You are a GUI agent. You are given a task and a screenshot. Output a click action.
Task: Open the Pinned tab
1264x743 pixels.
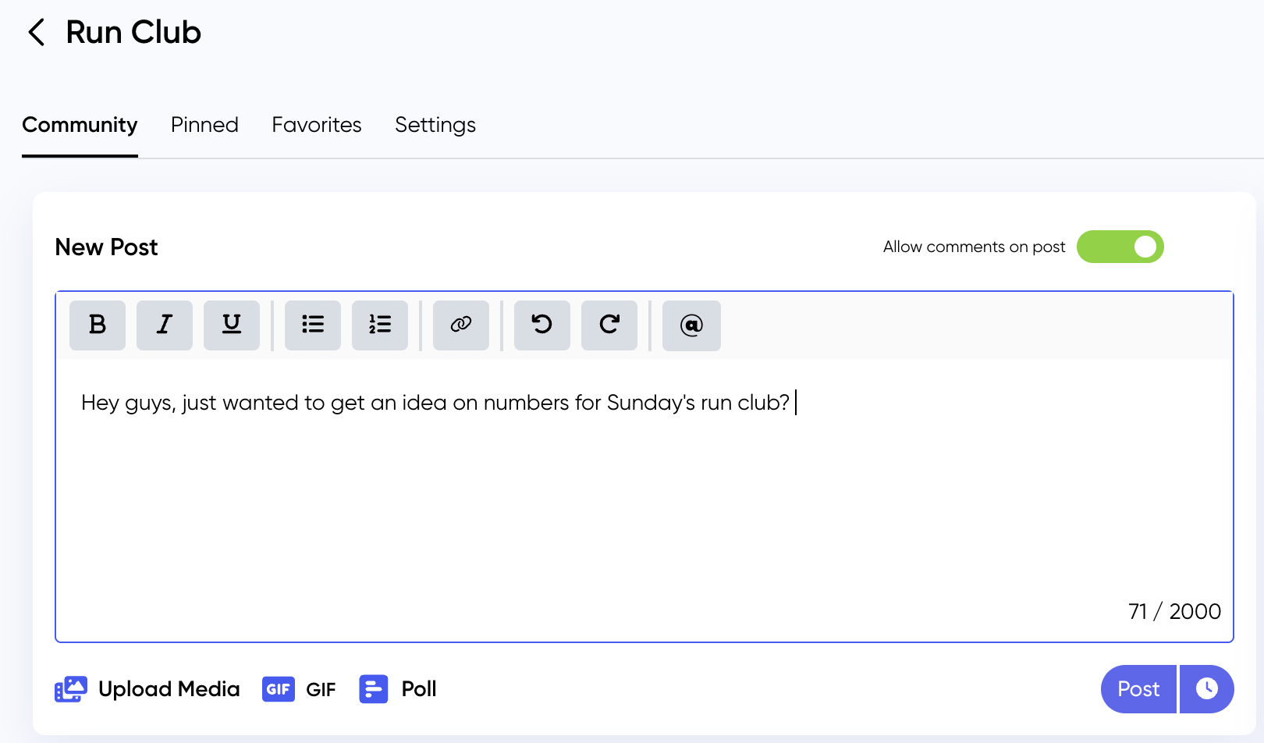click(x=204, y=125)
